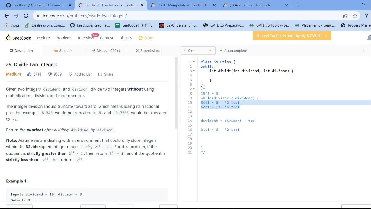Image resolution: width=371 pixels, height=209 pixels.
Task: Click the thumbs up like icon
Action: point(29,74)
